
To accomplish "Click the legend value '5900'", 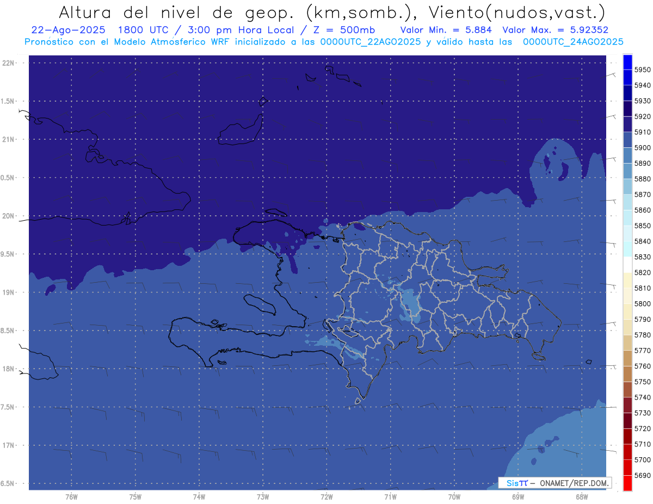I will pos(643,148).
